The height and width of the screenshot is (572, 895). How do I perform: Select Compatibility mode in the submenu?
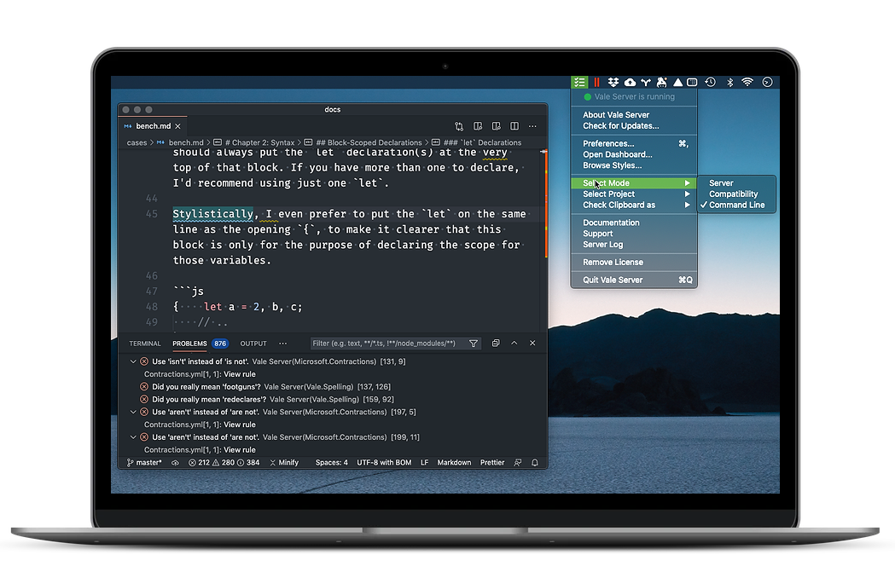[734, 194]
